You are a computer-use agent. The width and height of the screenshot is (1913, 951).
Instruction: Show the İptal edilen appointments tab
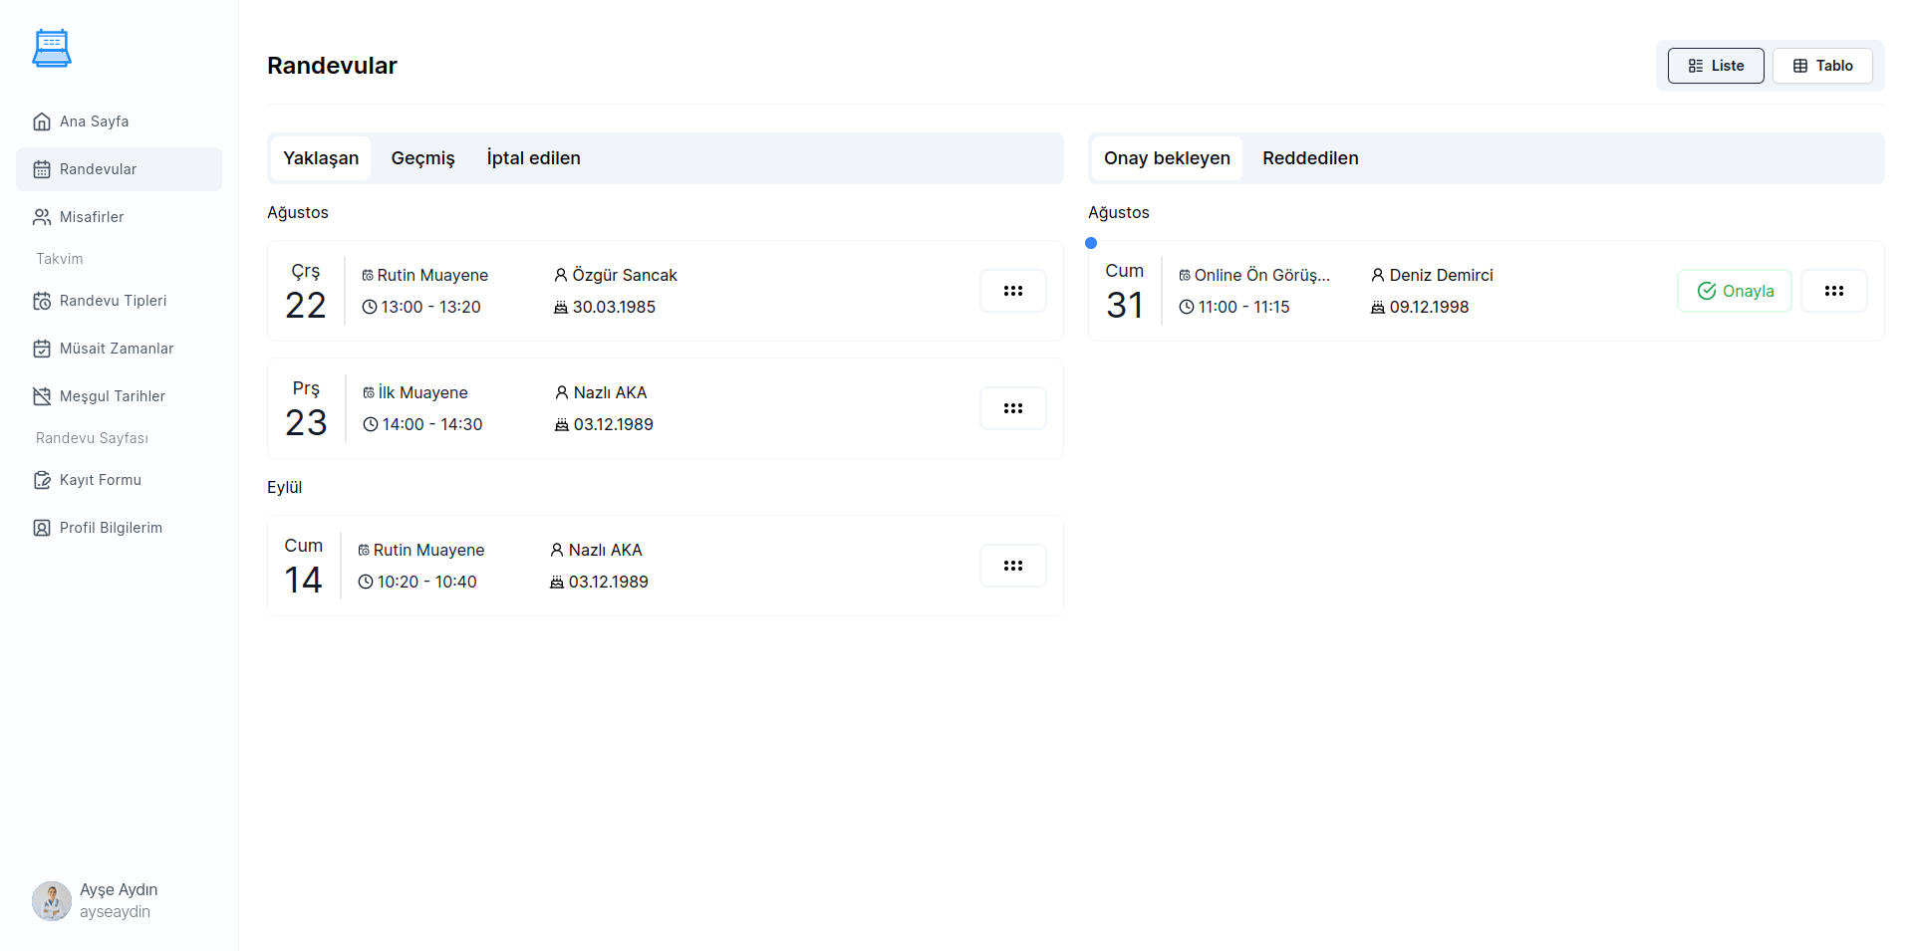533,158
